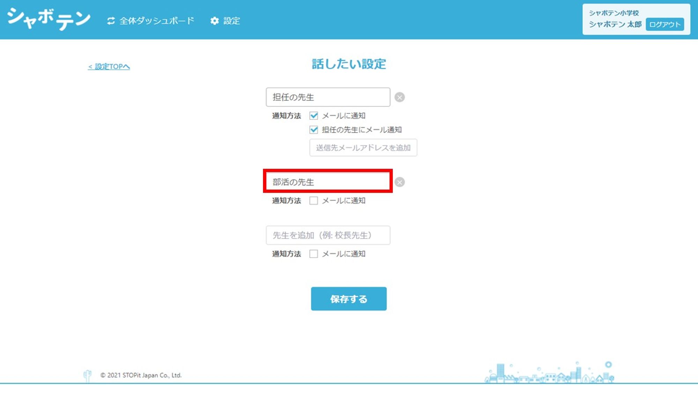Click the 先生を追加 input field

[x=328, y=235]
